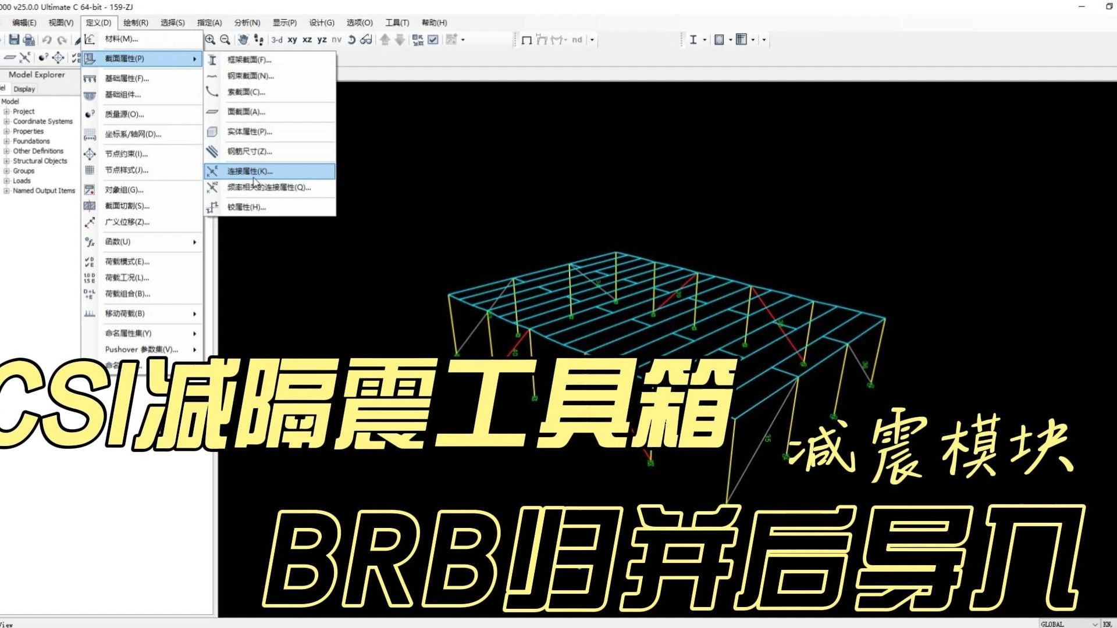Select the Pan hand tool
This screenshot has height=628, width=1117.
click(243, 40)
